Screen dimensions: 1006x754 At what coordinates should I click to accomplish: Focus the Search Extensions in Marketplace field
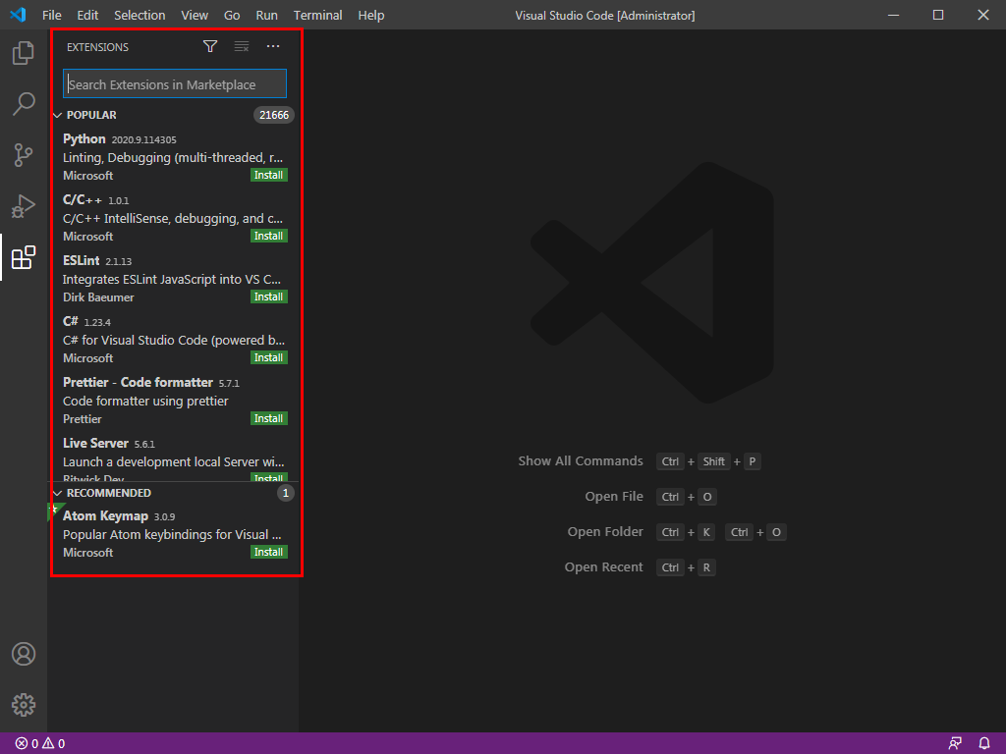[x=175, y=84]
